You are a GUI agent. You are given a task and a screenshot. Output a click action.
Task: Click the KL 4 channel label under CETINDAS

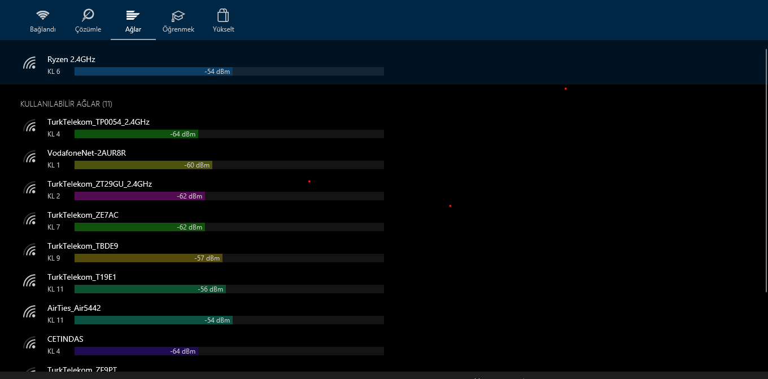[x=54, y=351]
